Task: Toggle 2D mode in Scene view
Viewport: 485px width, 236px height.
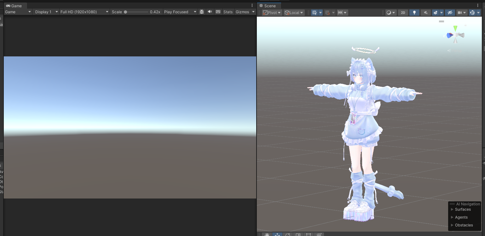Action: click(x=403, y=13)
